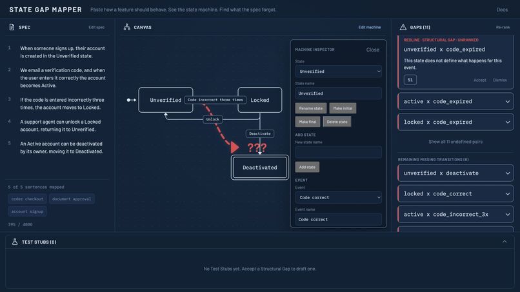Click the Unlock transition label

[212, 119]
